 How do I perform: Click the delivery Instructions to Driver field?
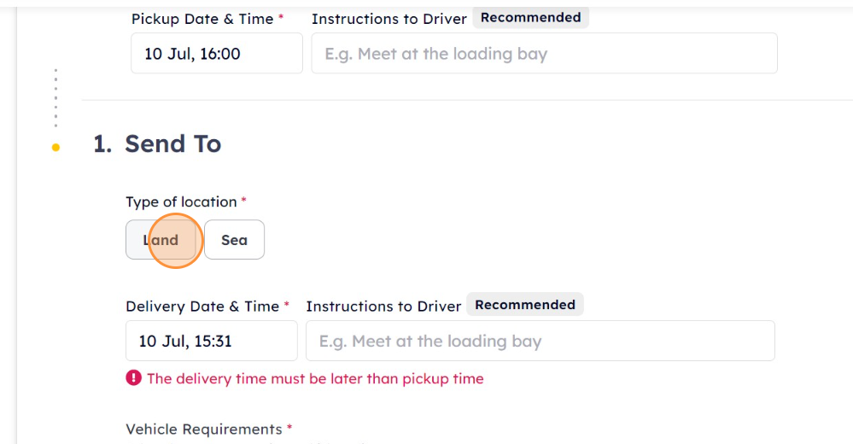[540, 341]
